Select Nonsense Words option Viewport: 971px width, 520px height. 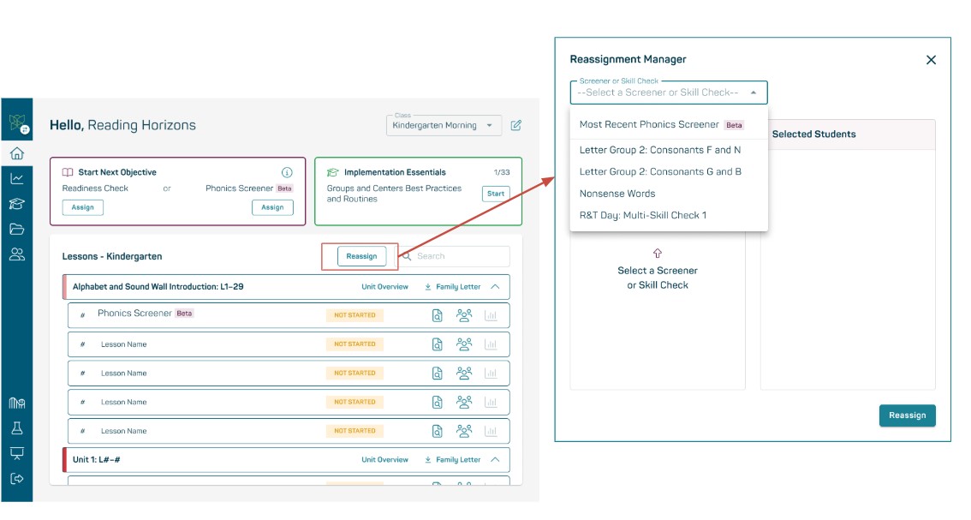[669, 194]
